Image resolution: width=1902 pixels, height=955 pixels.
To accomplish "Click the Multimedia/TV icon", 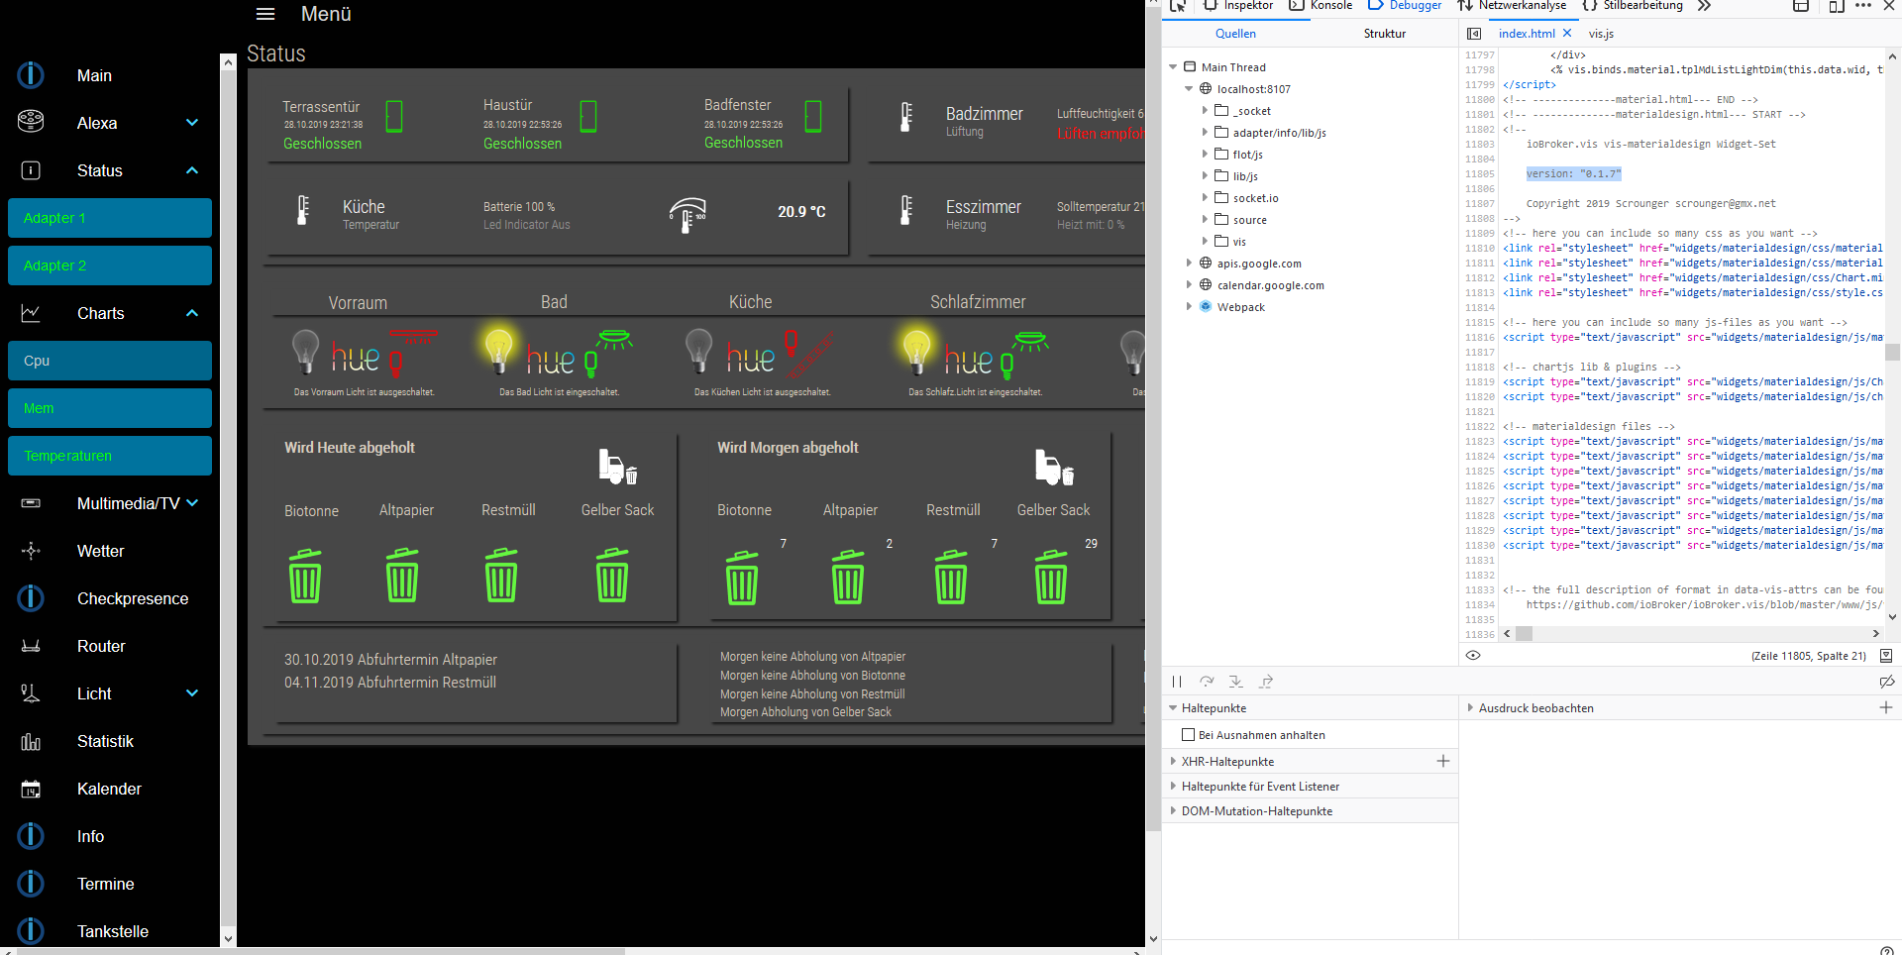I will [31, 503].
